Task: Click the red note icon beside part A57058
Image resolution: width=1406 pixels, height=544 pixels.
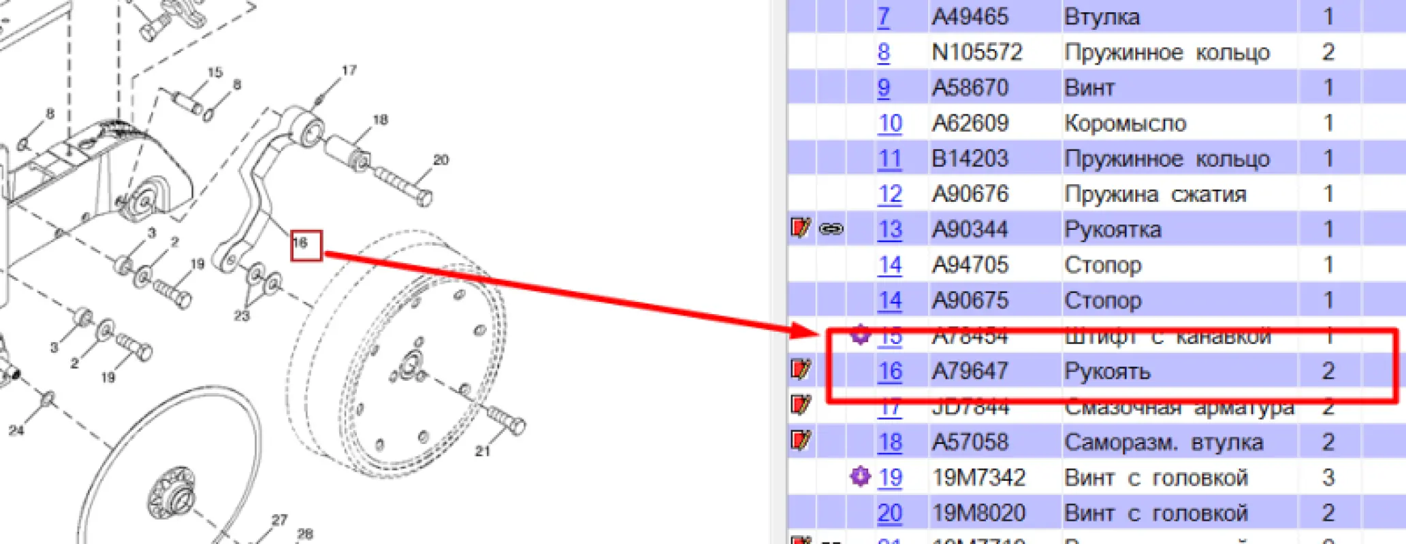Action: 801,441
